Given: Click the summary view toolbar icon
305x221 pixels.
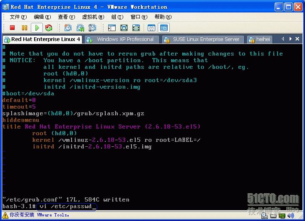Looking at the screenshot, I should [151, 28].
